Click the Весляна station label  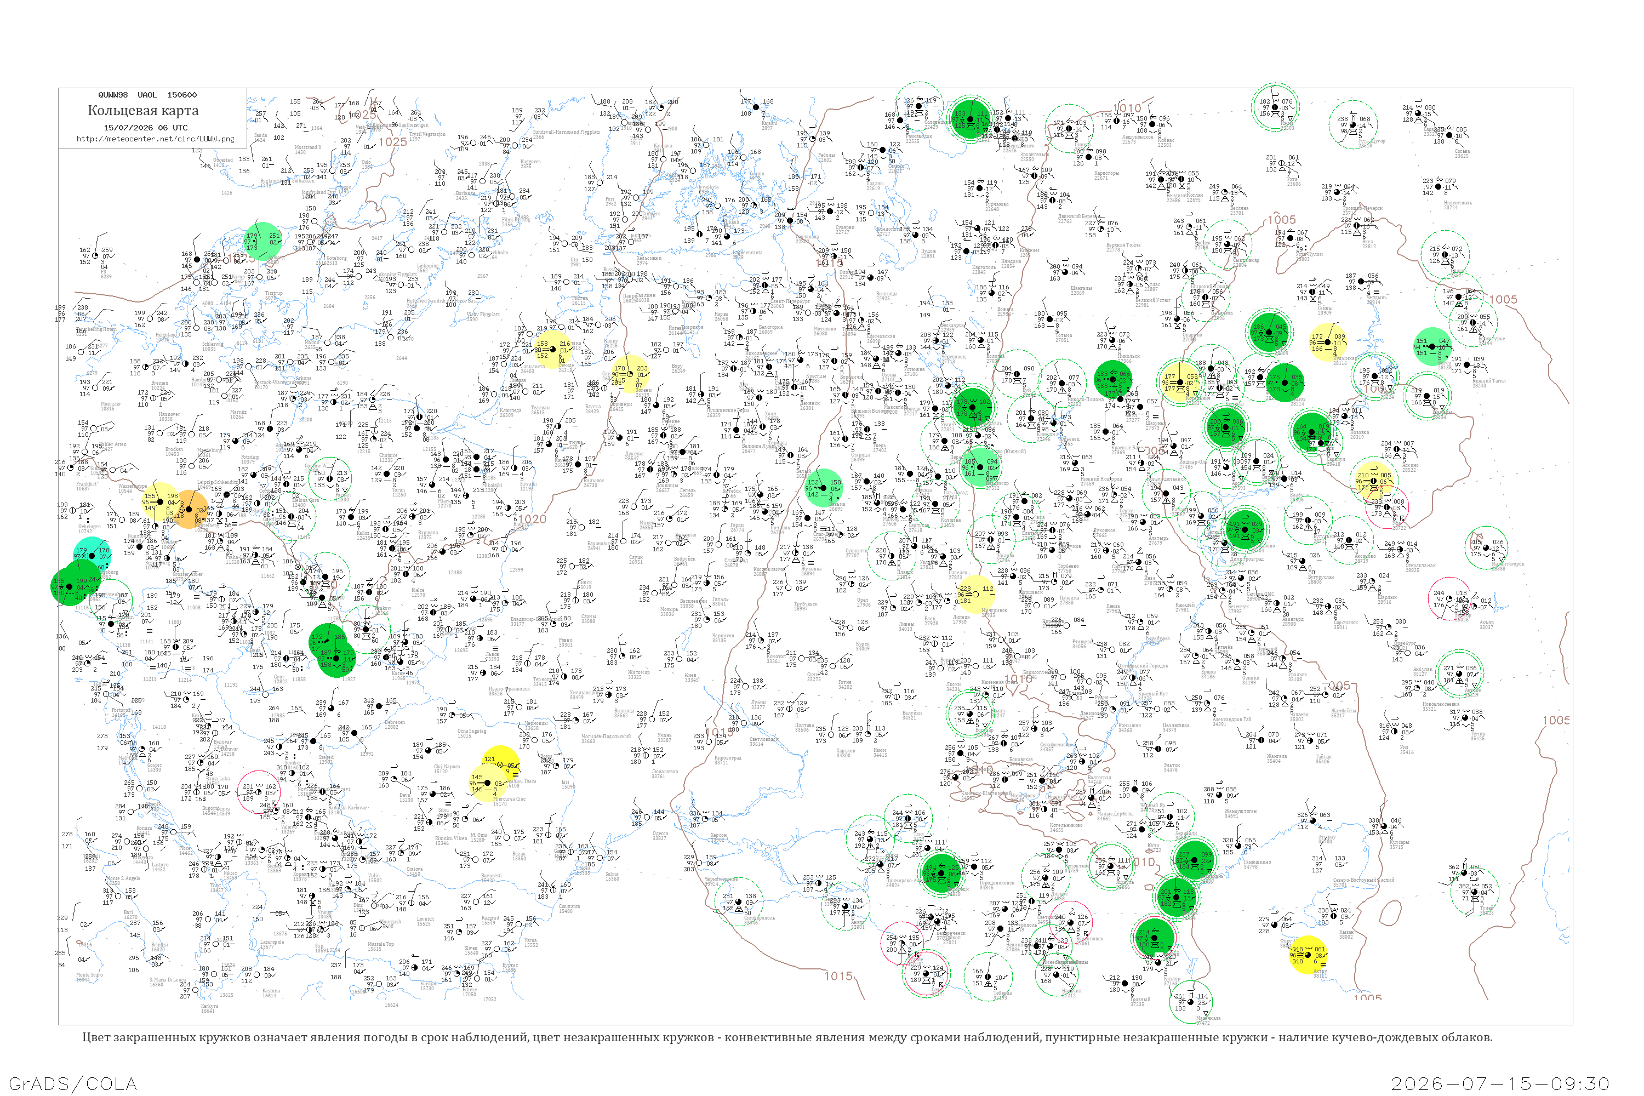click(x=1239, y=208)
